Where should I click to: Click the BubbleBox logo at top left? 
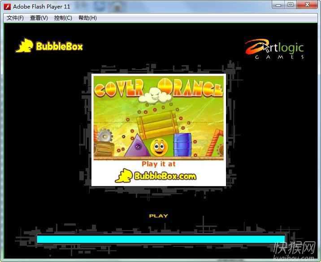click(x=49, y=46)
